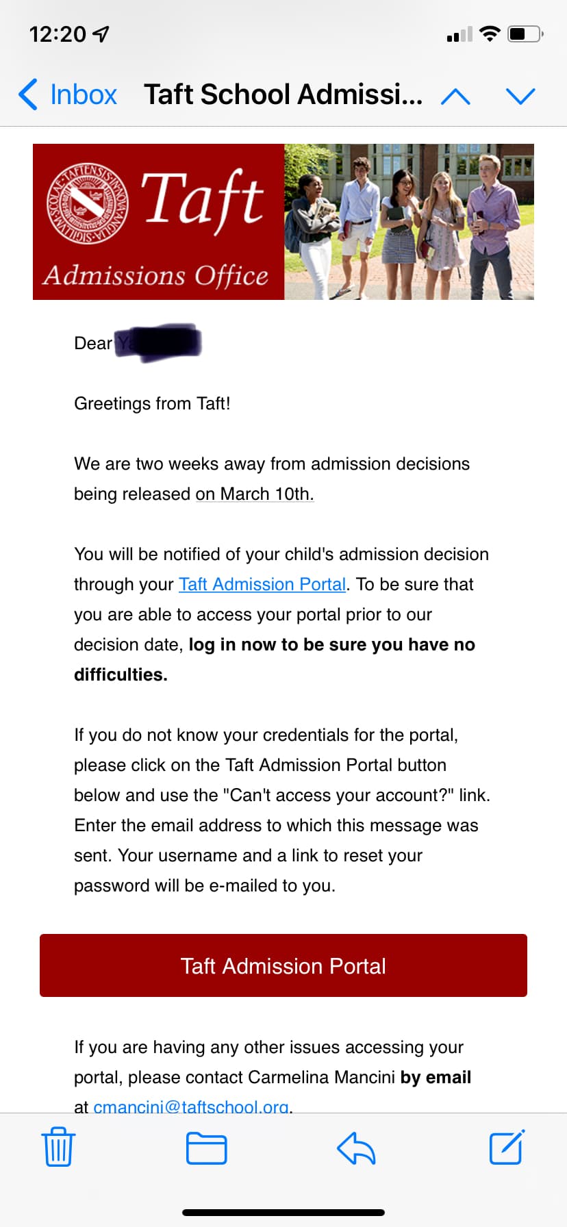Tap the battery indicator icon
This screenshot has width=567, height=1227.
(525, 34)
